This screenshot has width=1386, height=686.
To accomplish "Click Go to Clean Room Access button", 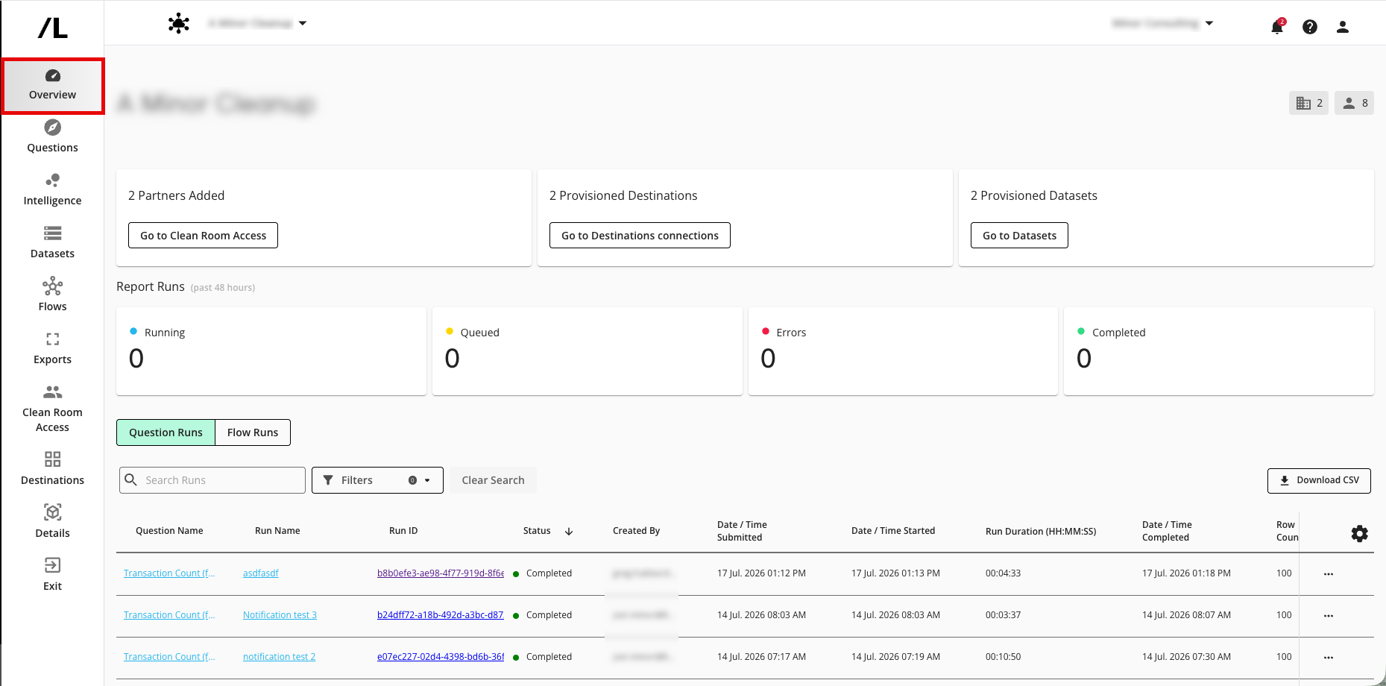I will click(x=203, y=236).
